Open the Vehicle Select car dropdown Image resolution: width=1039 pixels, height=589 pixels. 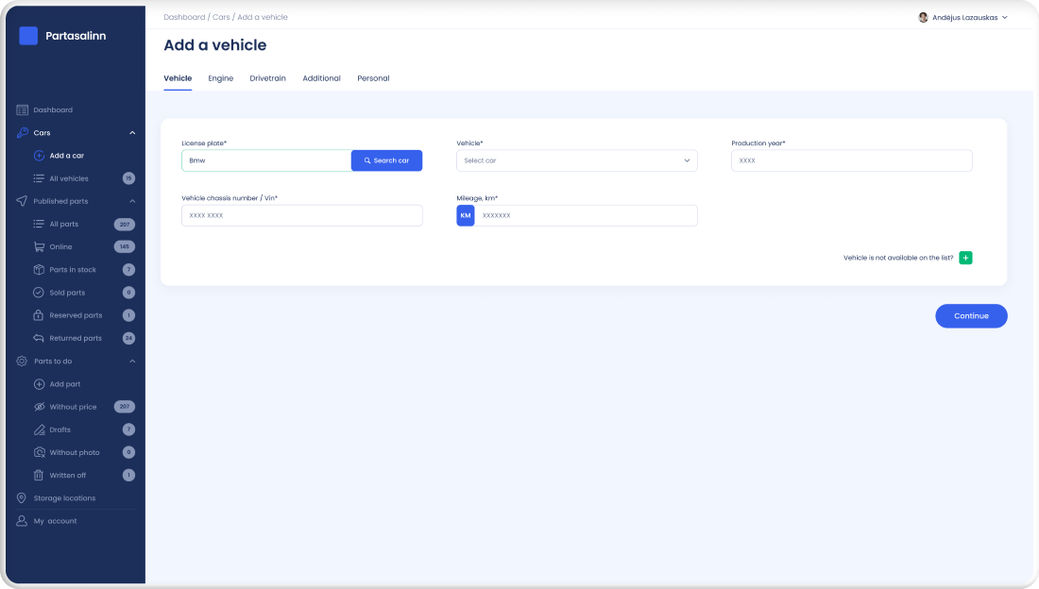[576, 160]
